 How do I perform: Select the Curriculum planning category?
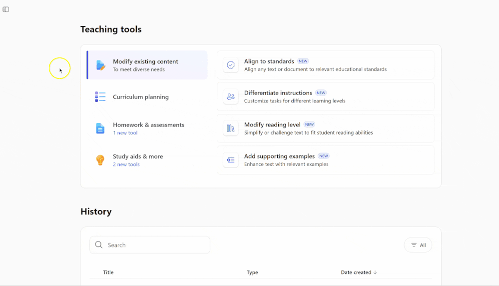pos(141,97)
